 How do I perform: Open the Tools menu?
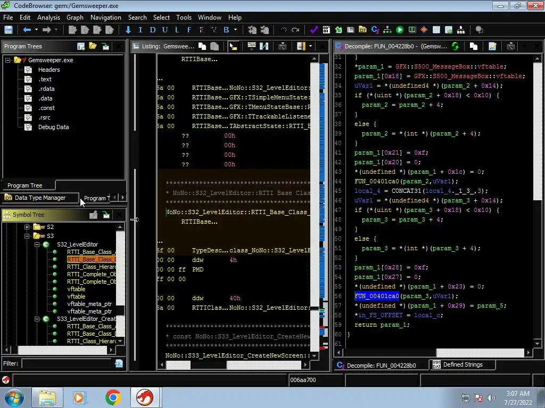184,18
